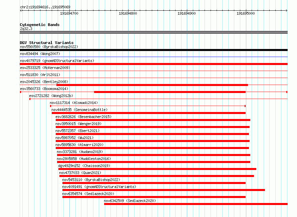Click the 191694900 ruler coordinate
The width and height of the screenshot is (297, 217).
pos(187,13)
